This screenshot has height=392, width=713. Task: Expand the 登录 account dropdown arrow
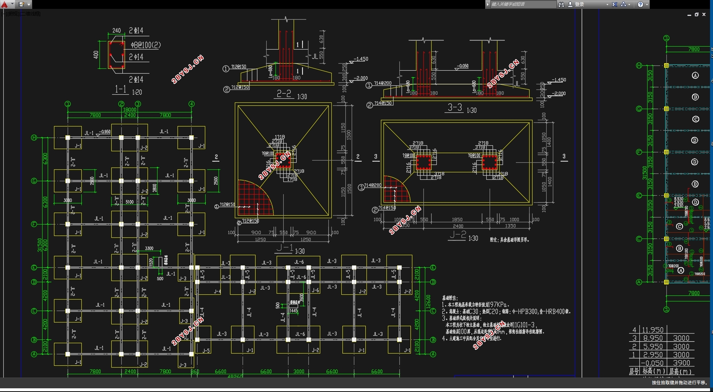[607, 4]
